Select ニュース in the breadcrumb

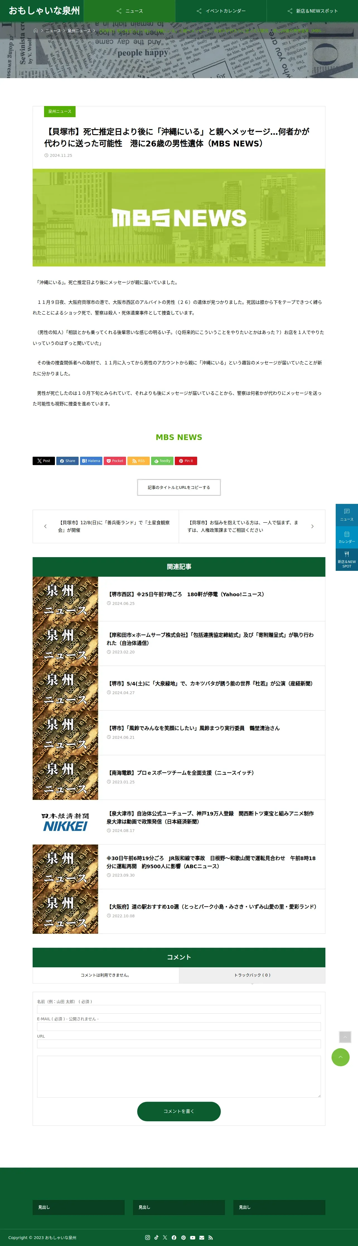pyautogui.click(x=53, y=30)
